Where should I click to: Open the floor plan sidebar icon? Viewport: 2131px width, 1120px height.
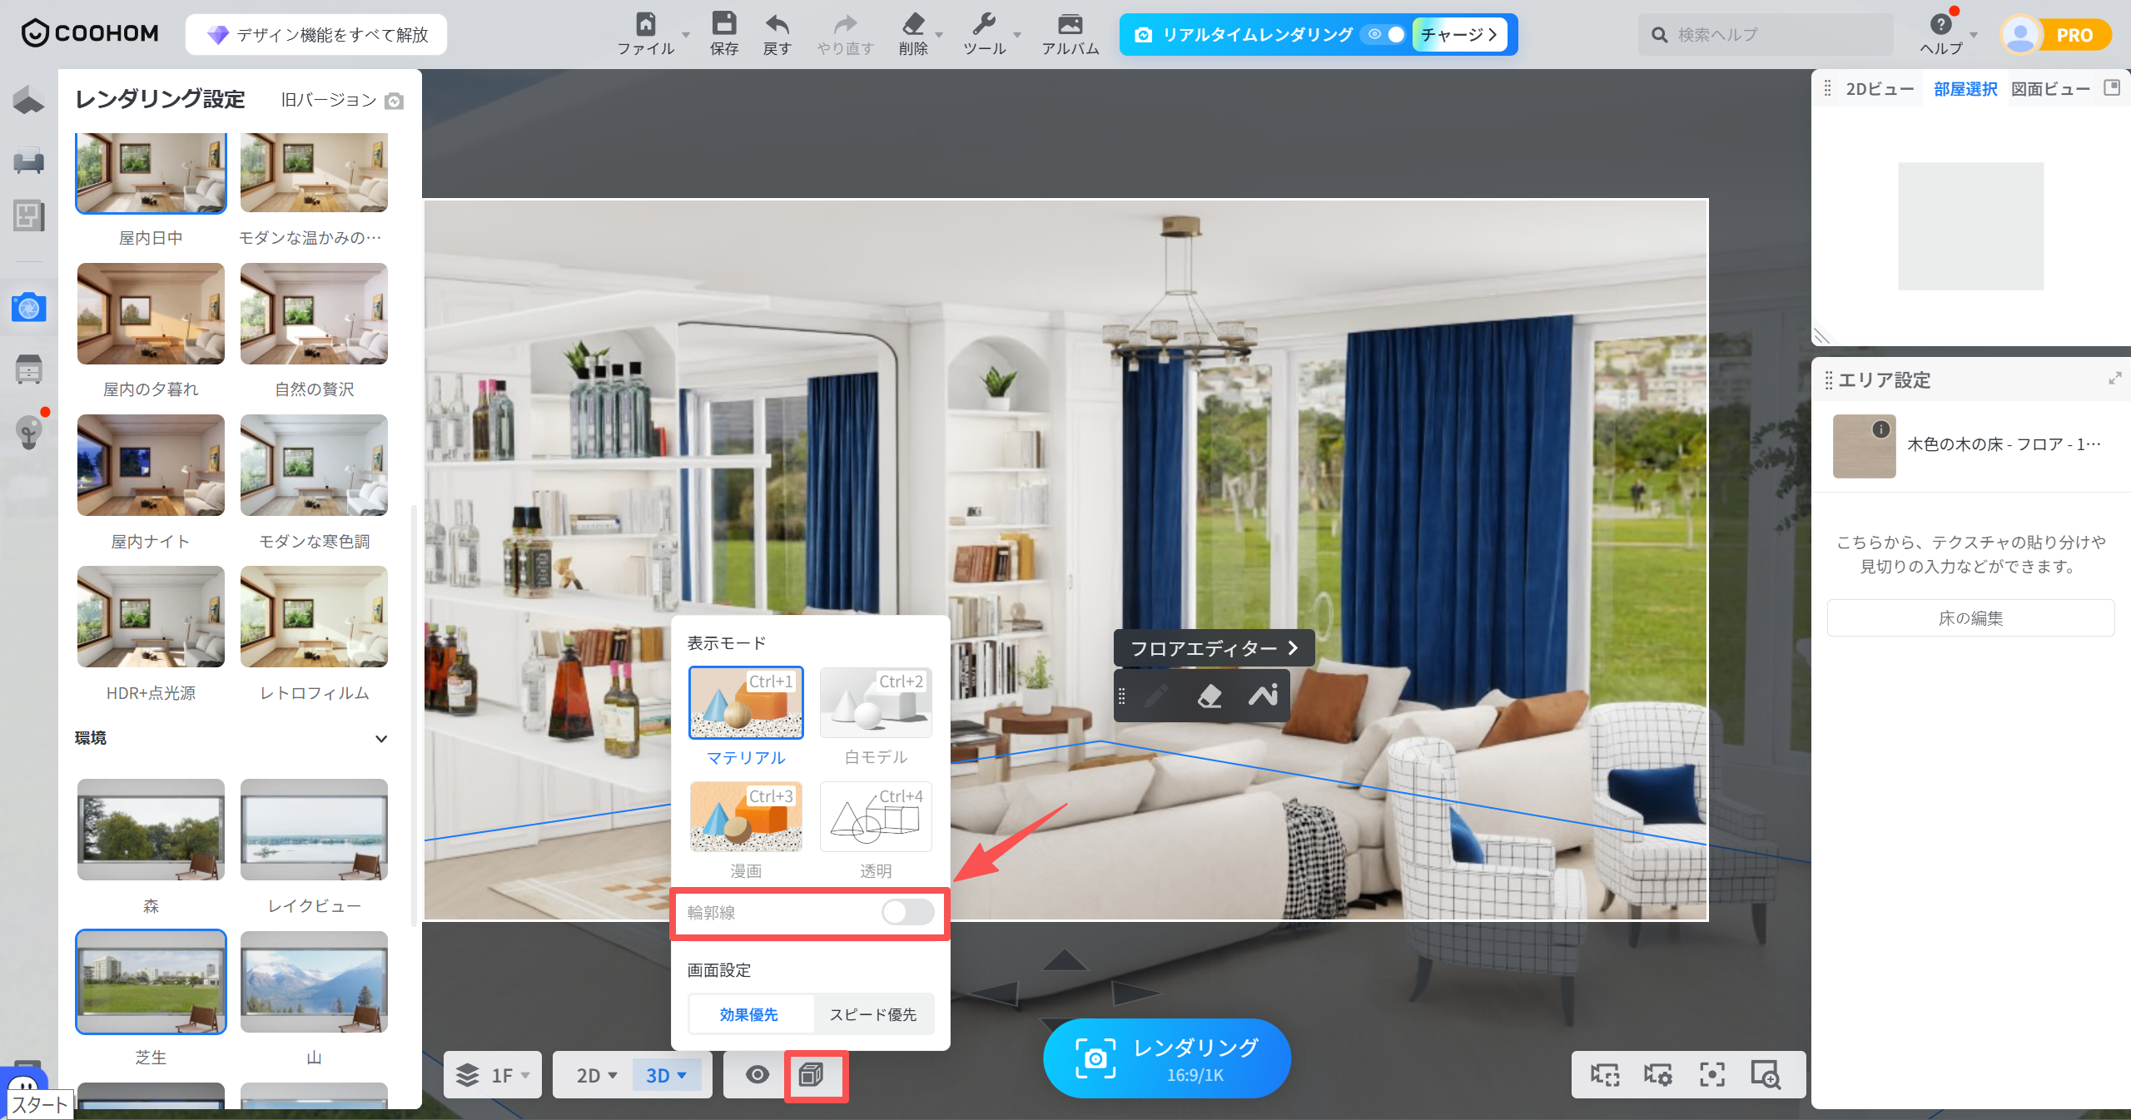pyautogui.click(x=29, y=216)
